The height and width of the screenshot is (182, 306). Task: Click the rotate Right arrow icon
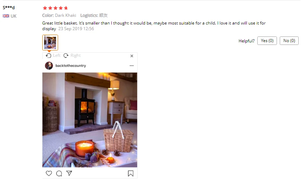[x=66, y=55]
